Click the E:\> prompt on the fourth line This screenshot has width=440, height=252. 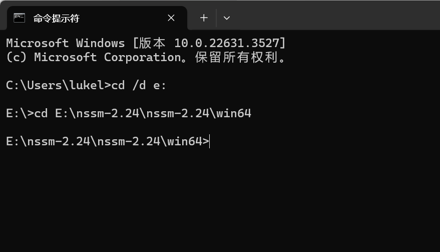click(x=20, y=114)
